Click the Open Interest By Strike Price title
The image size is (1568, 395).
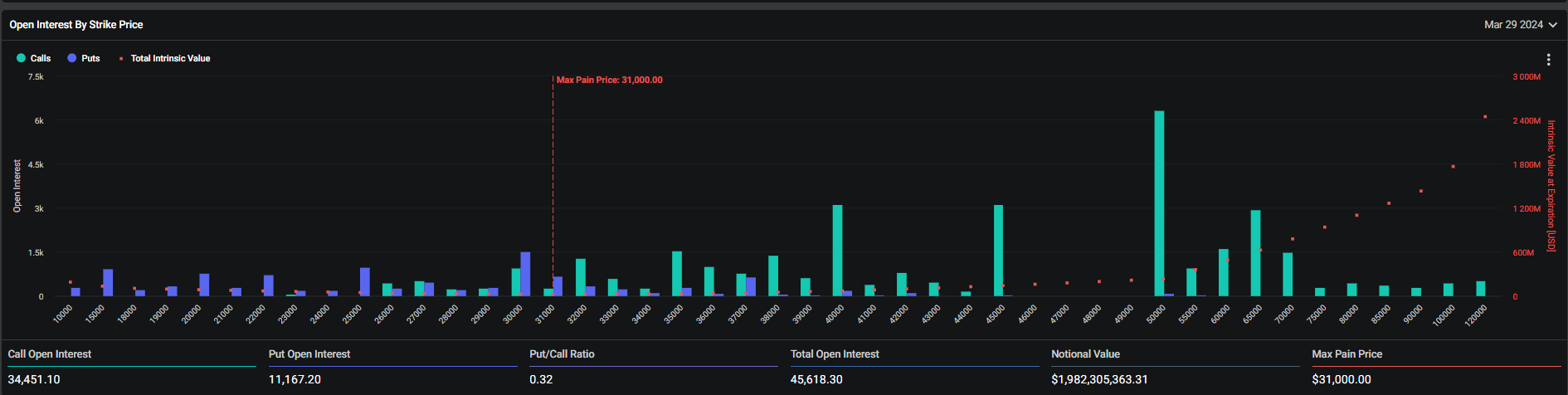point(76,25)
